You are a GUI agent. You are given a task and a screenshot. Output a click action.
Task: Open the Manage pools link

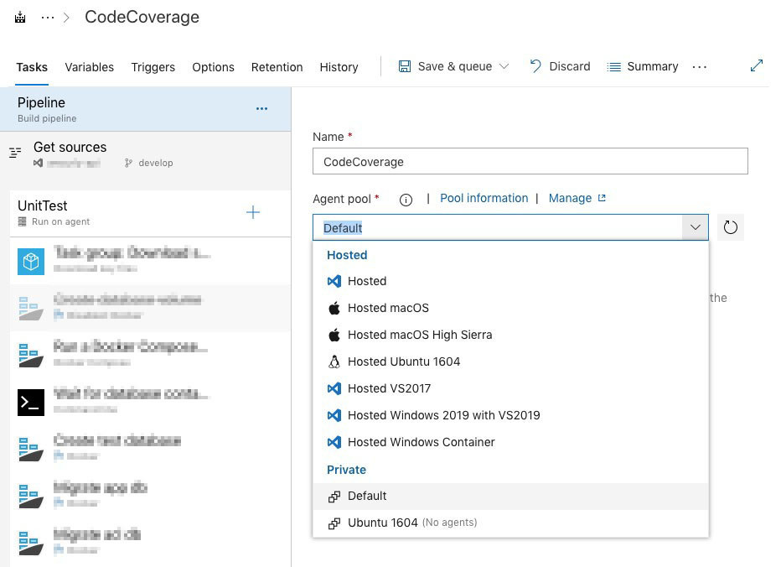577,198
